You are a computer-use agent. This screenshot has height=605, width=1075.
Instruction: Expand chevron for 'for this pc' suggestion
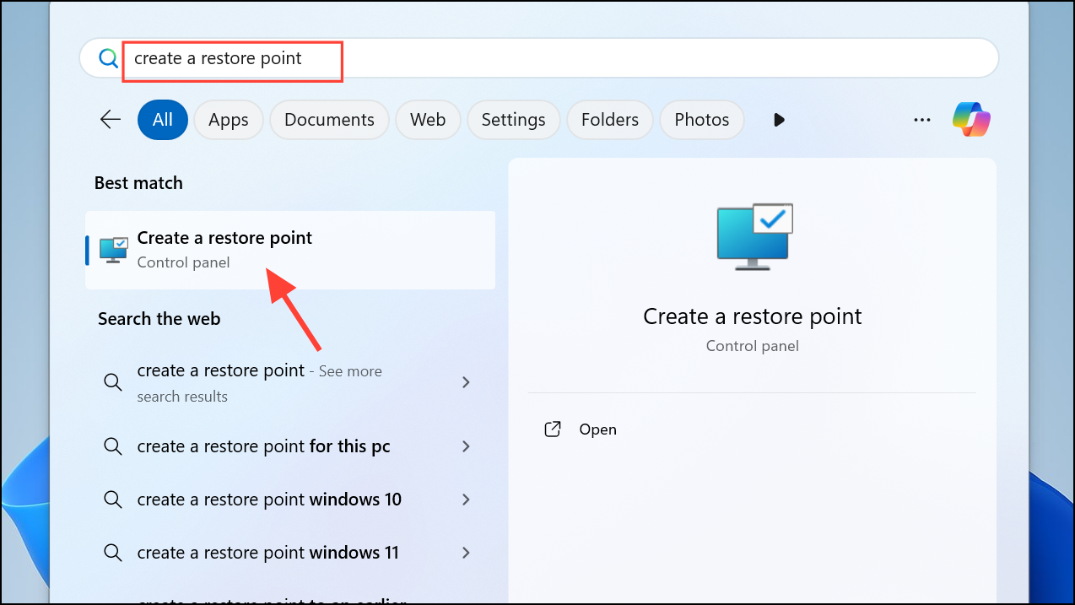[466, 446]
